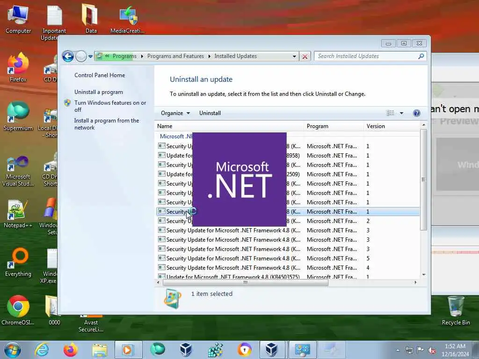The width and height of the screenshot is (479, 359).
Task: Open the Action Center flag icon
Action: click(x=421, y=350)
